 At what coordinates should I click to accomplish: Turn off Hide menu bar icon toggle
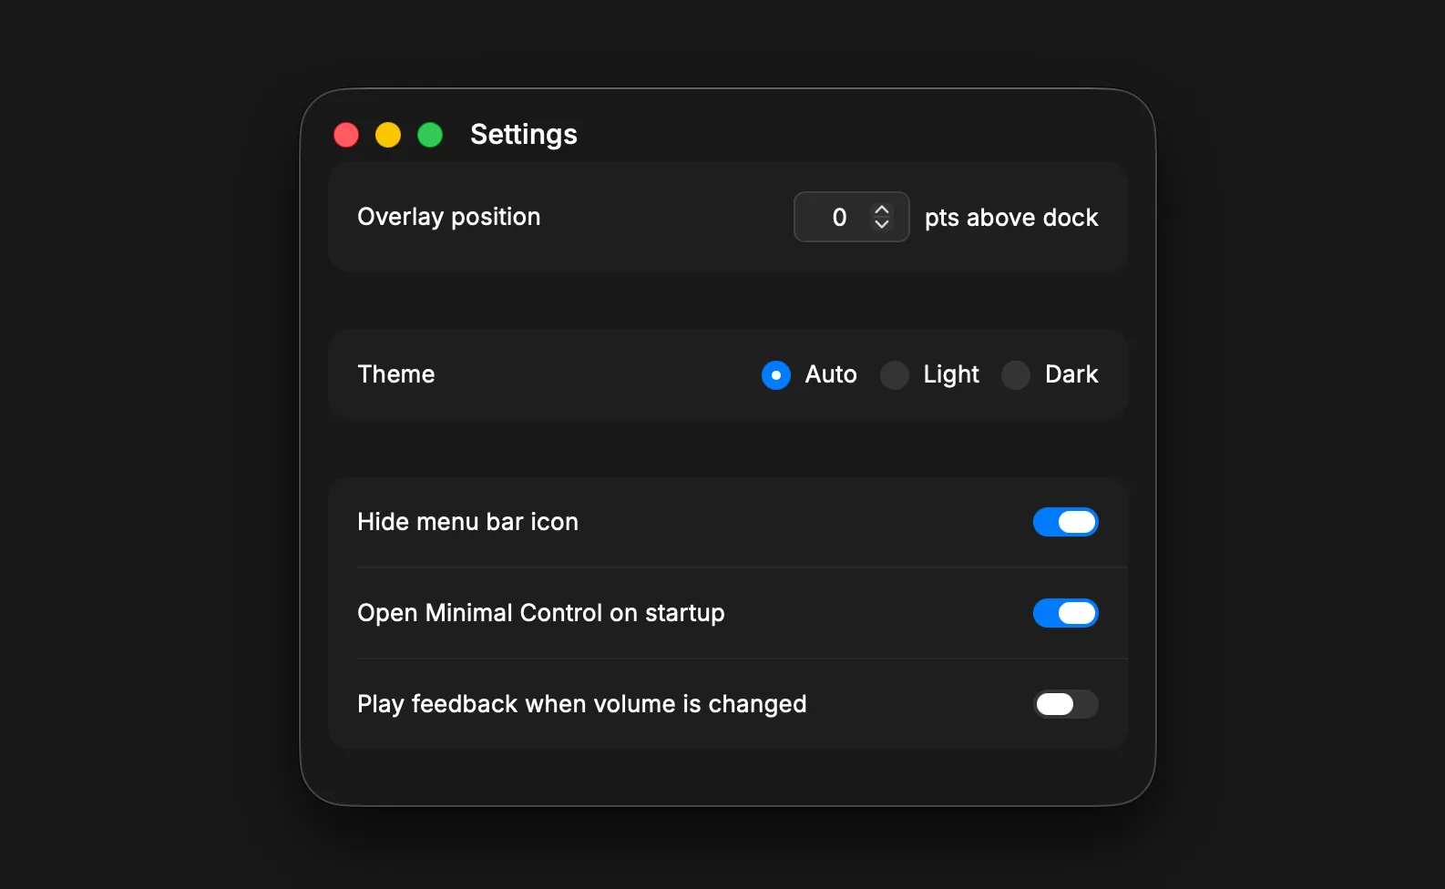[x=1065, y=522]
